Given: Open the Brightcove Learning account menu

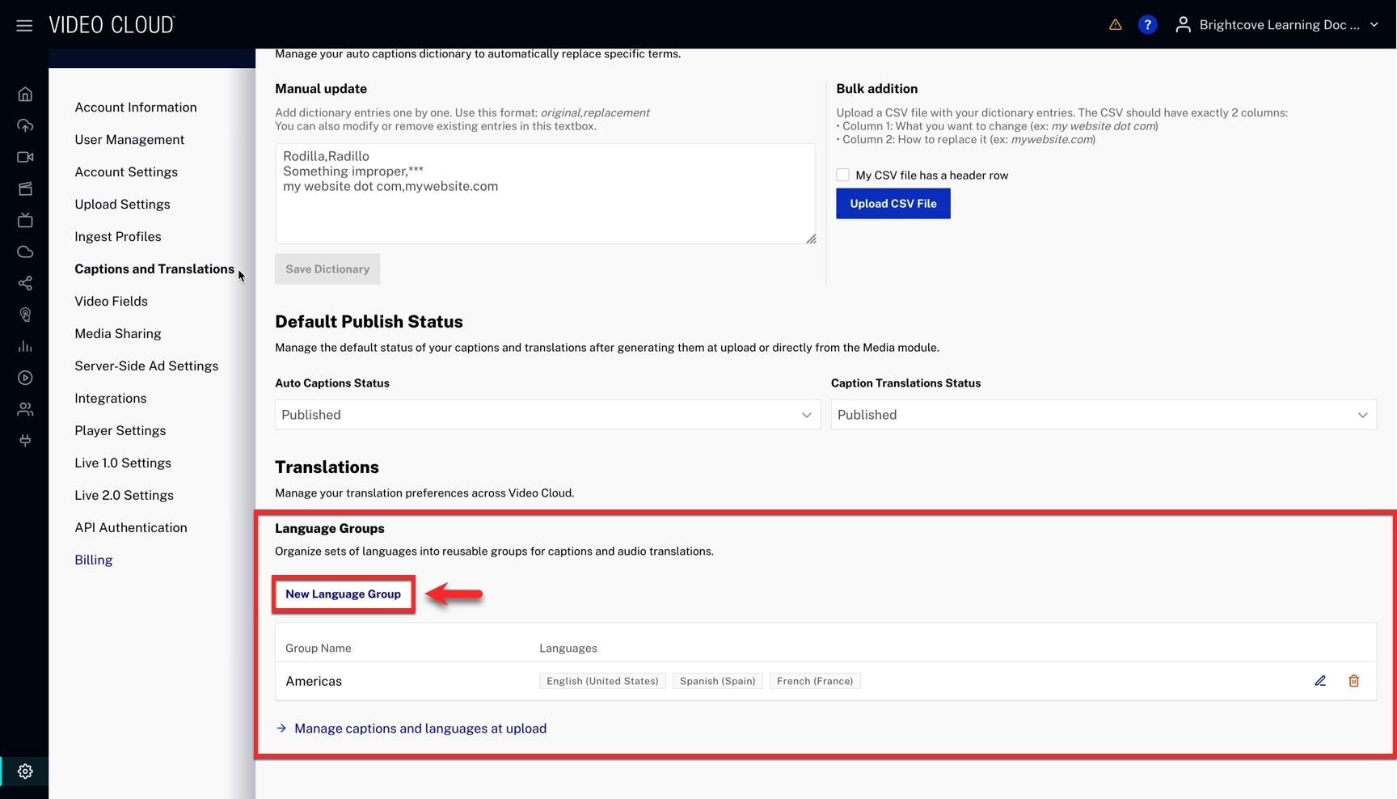Looking at the screenshot, I should [x=1277, y=25].
